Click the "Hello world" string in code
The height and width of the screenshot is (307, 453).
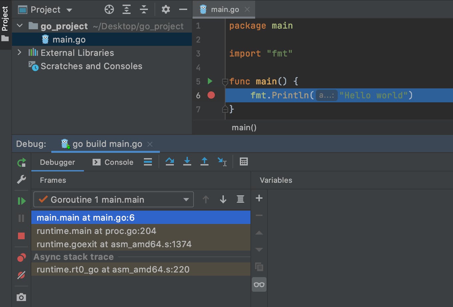[374, 96]
